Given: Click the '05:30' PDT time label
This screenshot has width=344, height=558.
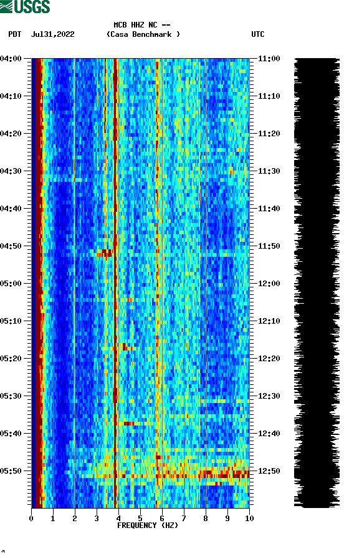Looking at the screenshot, I should click(11, 396).
